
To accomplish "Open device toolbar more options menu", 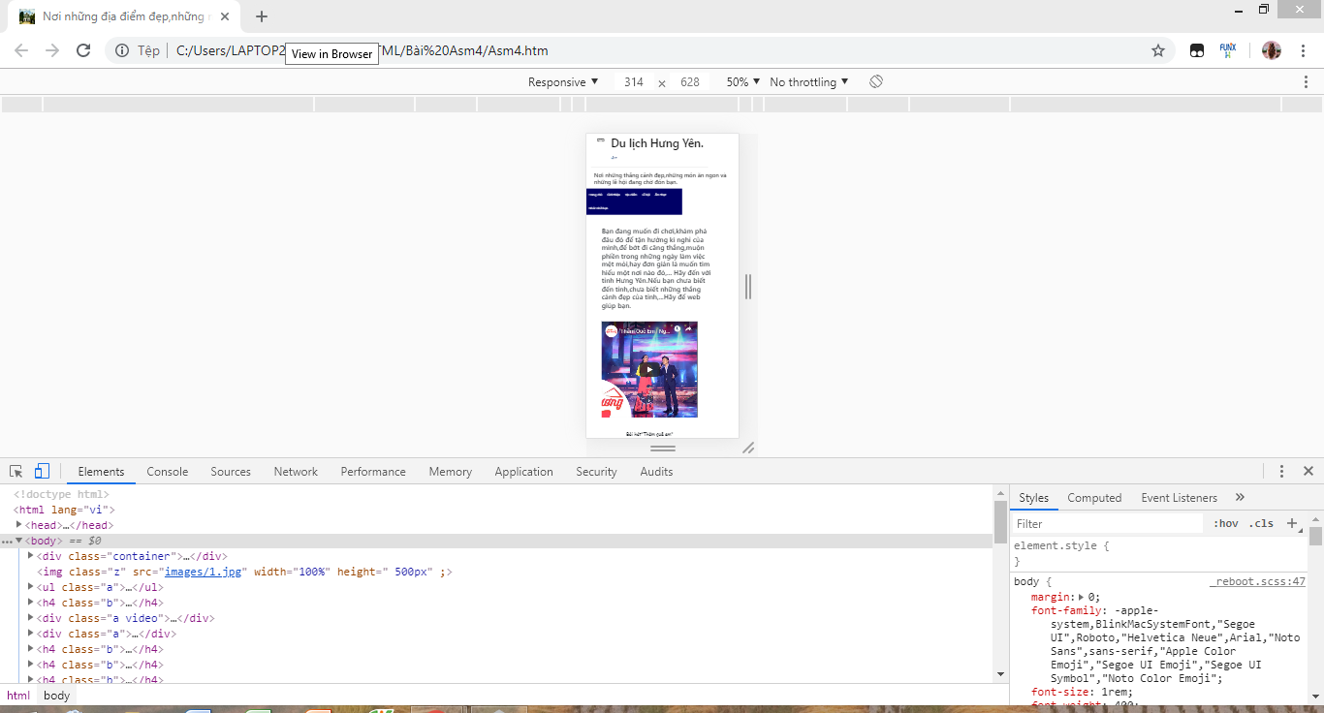I will (1306, 82).
